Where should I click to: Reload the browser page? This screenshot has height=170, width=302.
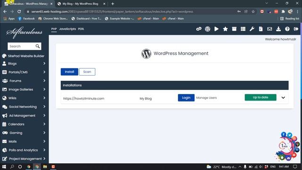pyautogui.click(x=19, y=11)
